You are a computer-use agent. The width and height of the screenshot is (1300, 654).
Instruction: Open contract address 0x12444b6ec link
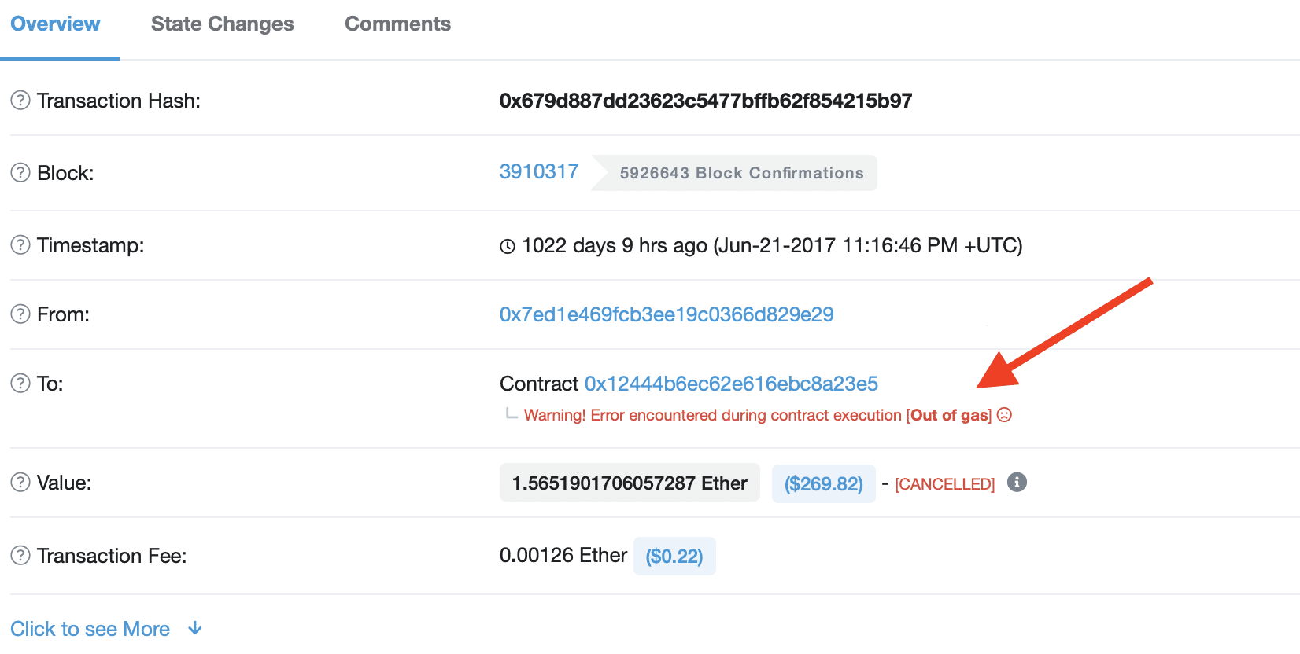[x=731, y=384]
